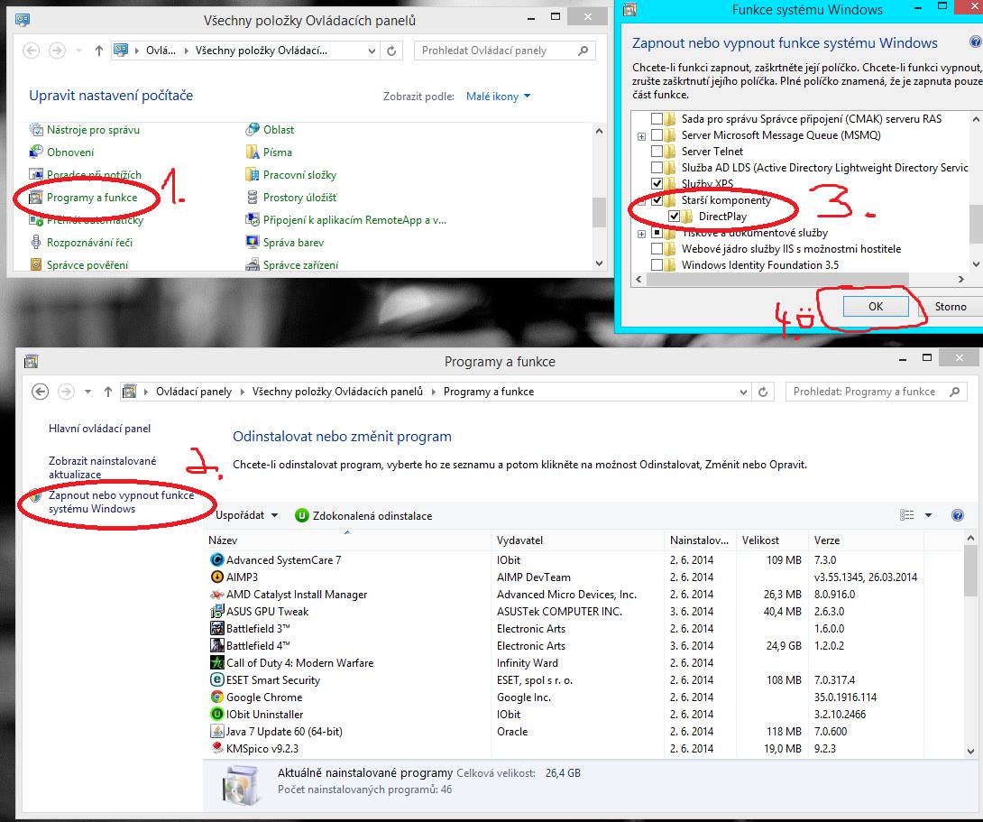Click Prohledat Ovládací panely search box
The width and height of the screenshot is (983, 822).
(505, 51)
